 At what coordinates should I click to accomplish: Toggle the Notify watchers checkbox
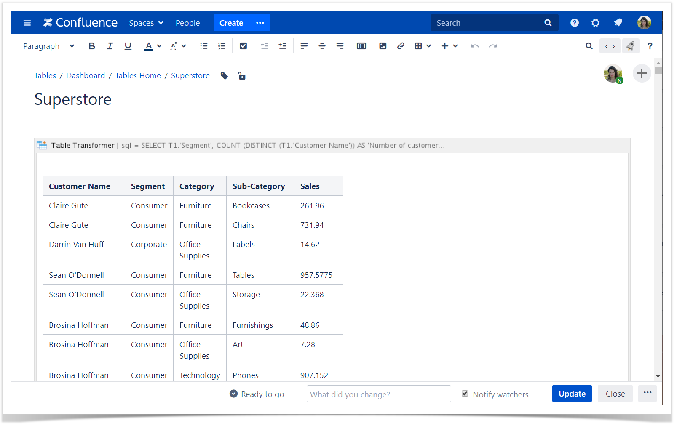pyautogui.click(x=465, y=394)
